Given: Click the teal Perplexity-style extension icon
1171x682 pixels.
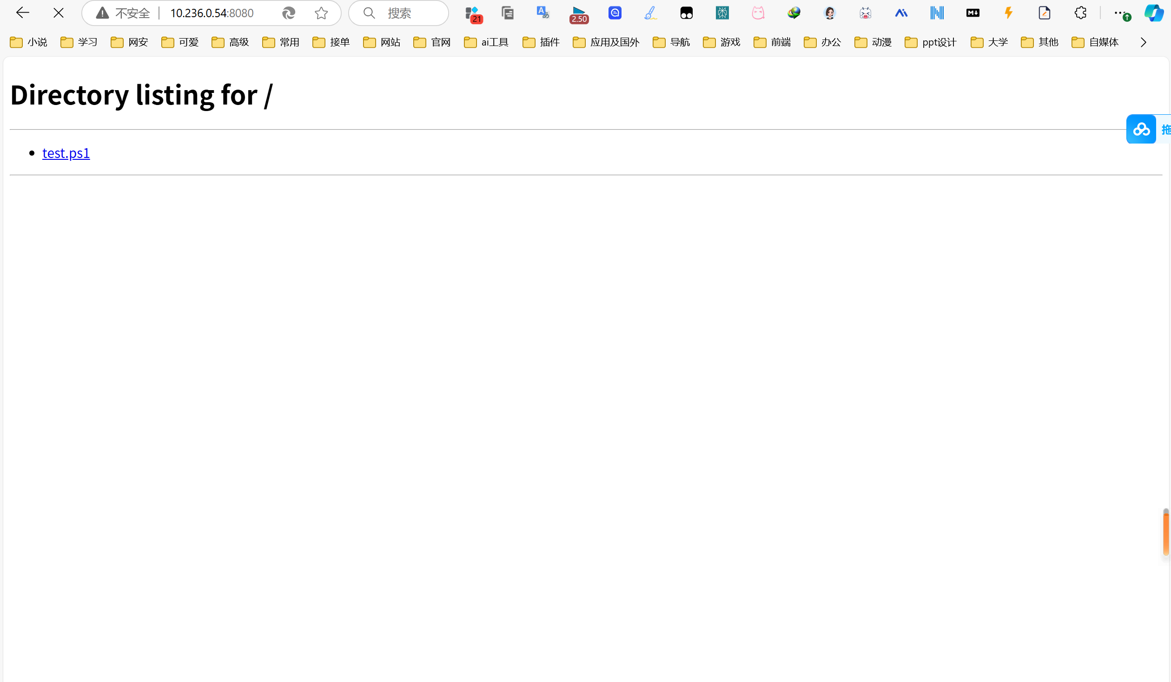Looking at the screenshot, I should (x=722, y=13).
